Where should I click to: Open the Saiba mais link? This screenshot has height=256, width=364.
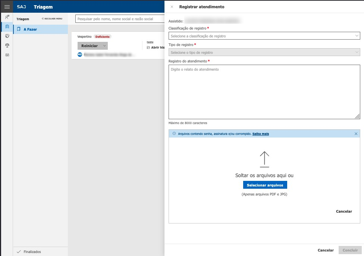pyautogui.click(x=260, y=134)
